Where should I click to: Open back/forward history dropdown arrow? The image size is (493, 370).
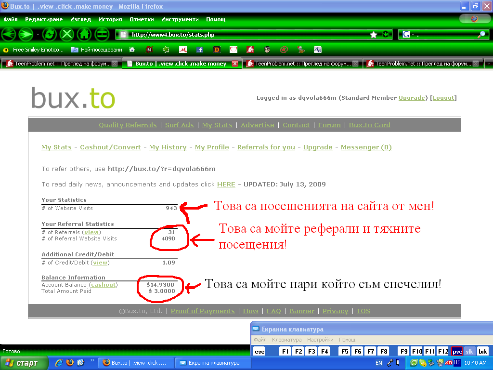pos(38,34)
